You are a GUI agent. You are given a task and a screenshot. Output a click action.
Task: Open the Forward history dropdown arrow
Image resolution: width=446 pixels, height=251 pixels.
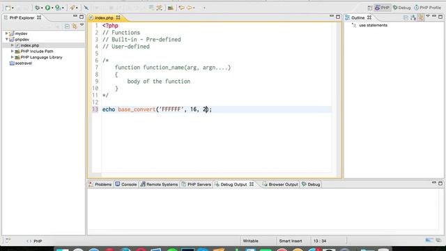(x=194, y=8)
